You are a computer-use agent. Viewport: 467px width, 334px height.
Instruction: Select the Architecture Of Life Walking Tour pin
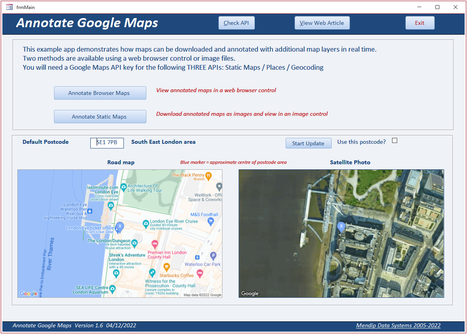[123, 188]
